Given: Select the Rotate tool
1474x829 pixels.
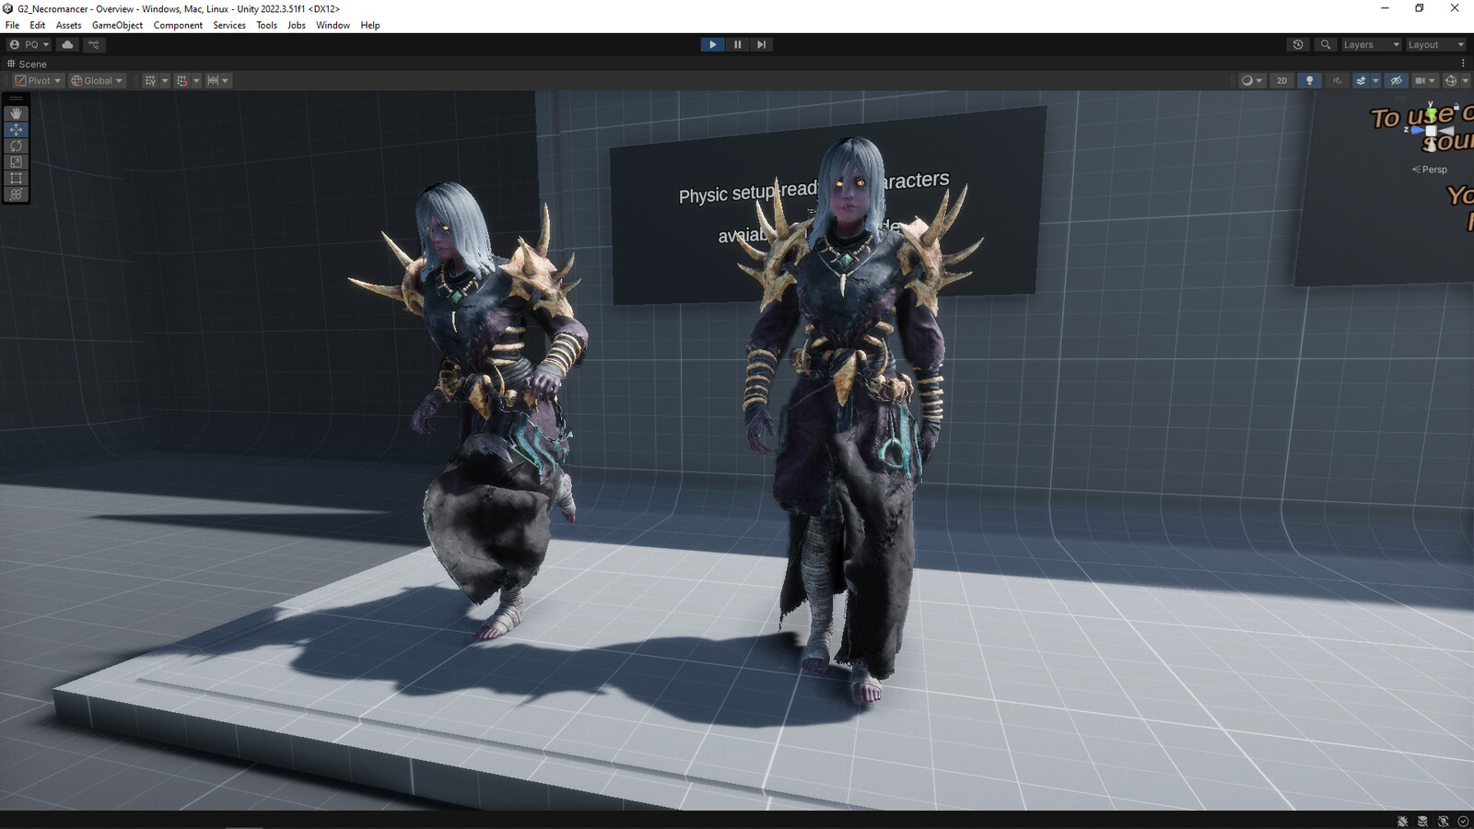Looking at the screenshot, I should pos(16,146).
